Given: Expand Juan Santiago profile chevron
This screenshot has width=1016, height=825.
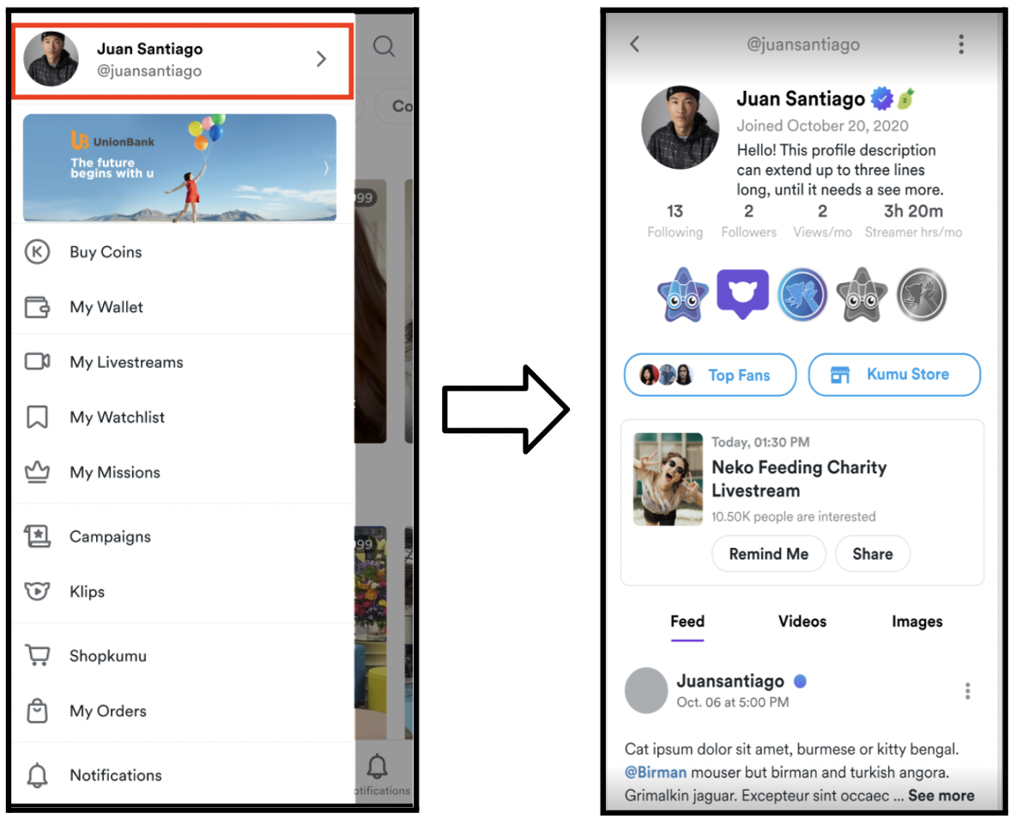Looking at the screenshot, I should tap(322, 59).
